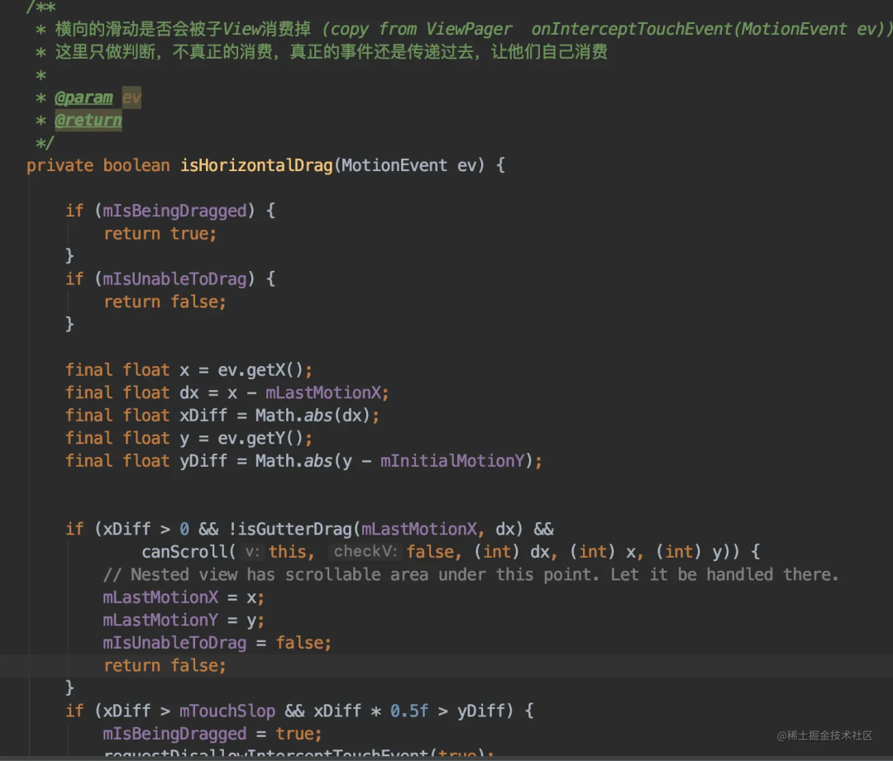893x761 pixels.
Task: Click 'mIsBeingDragged = true;' assignment
Action: coord(213,735)
